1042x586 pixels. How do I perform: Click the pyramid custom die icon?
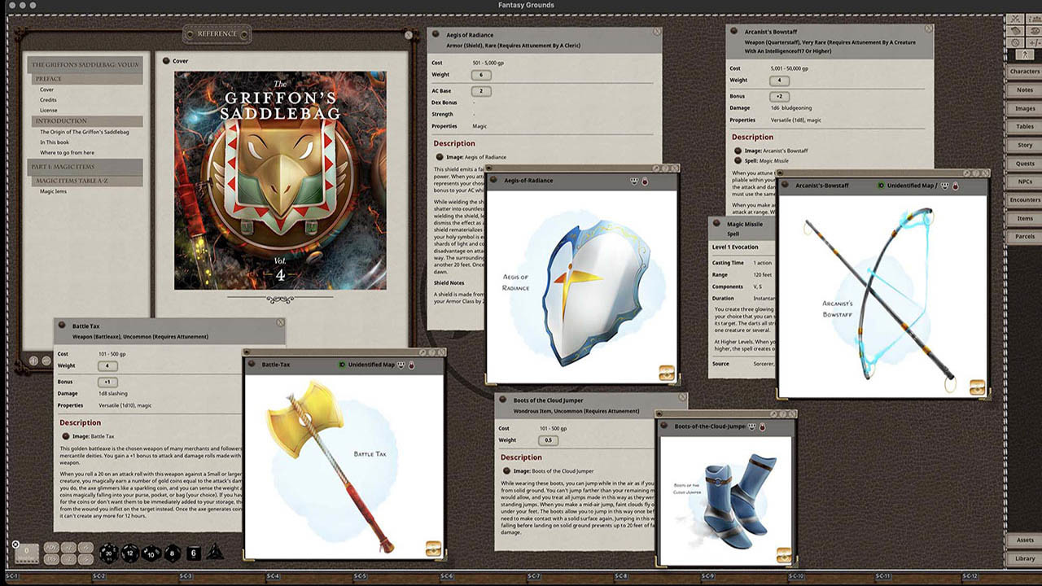coord(215,553)
